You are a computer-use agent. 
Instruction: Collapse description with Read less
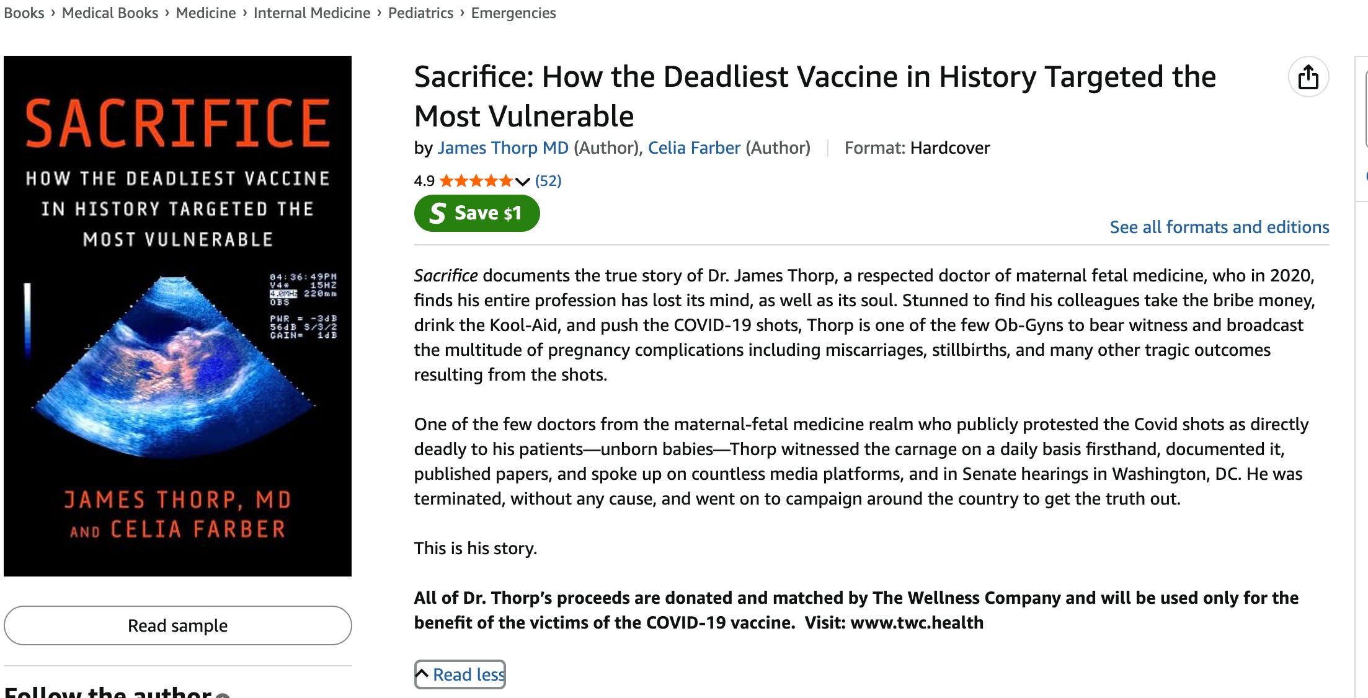460,674
